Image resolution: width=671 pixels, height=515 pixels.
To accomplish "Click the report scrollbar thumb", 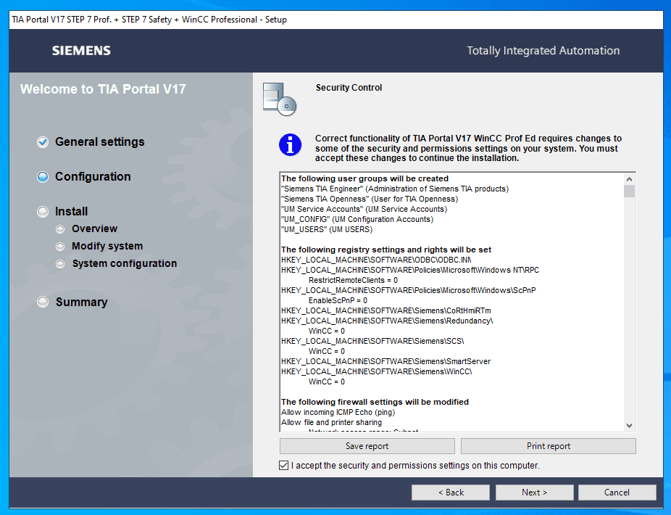I will 629,191.
